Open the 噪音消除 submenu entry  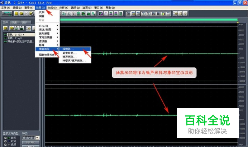[47, 49]
